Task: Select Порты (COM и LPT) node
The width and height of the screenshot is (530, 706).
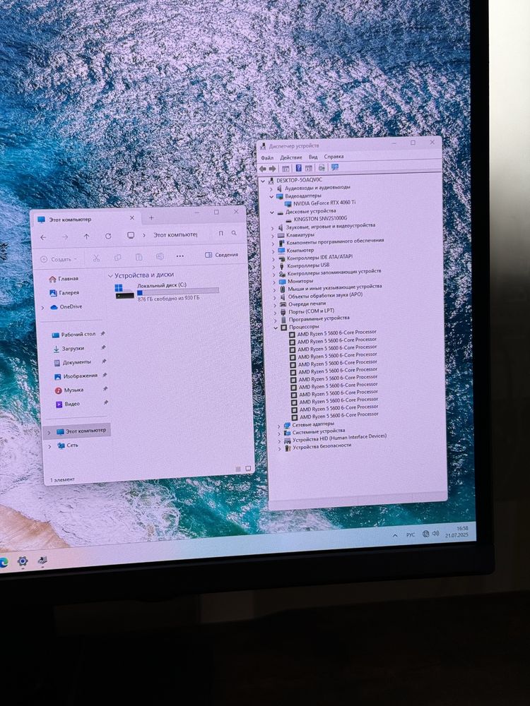Action: (x=312, y=311)
